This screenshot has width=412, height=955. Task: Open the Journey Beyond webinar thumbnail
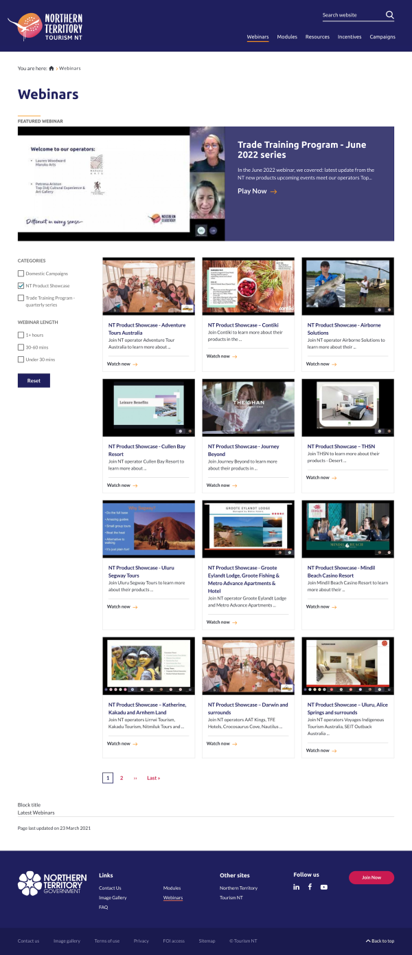point(248,408)
